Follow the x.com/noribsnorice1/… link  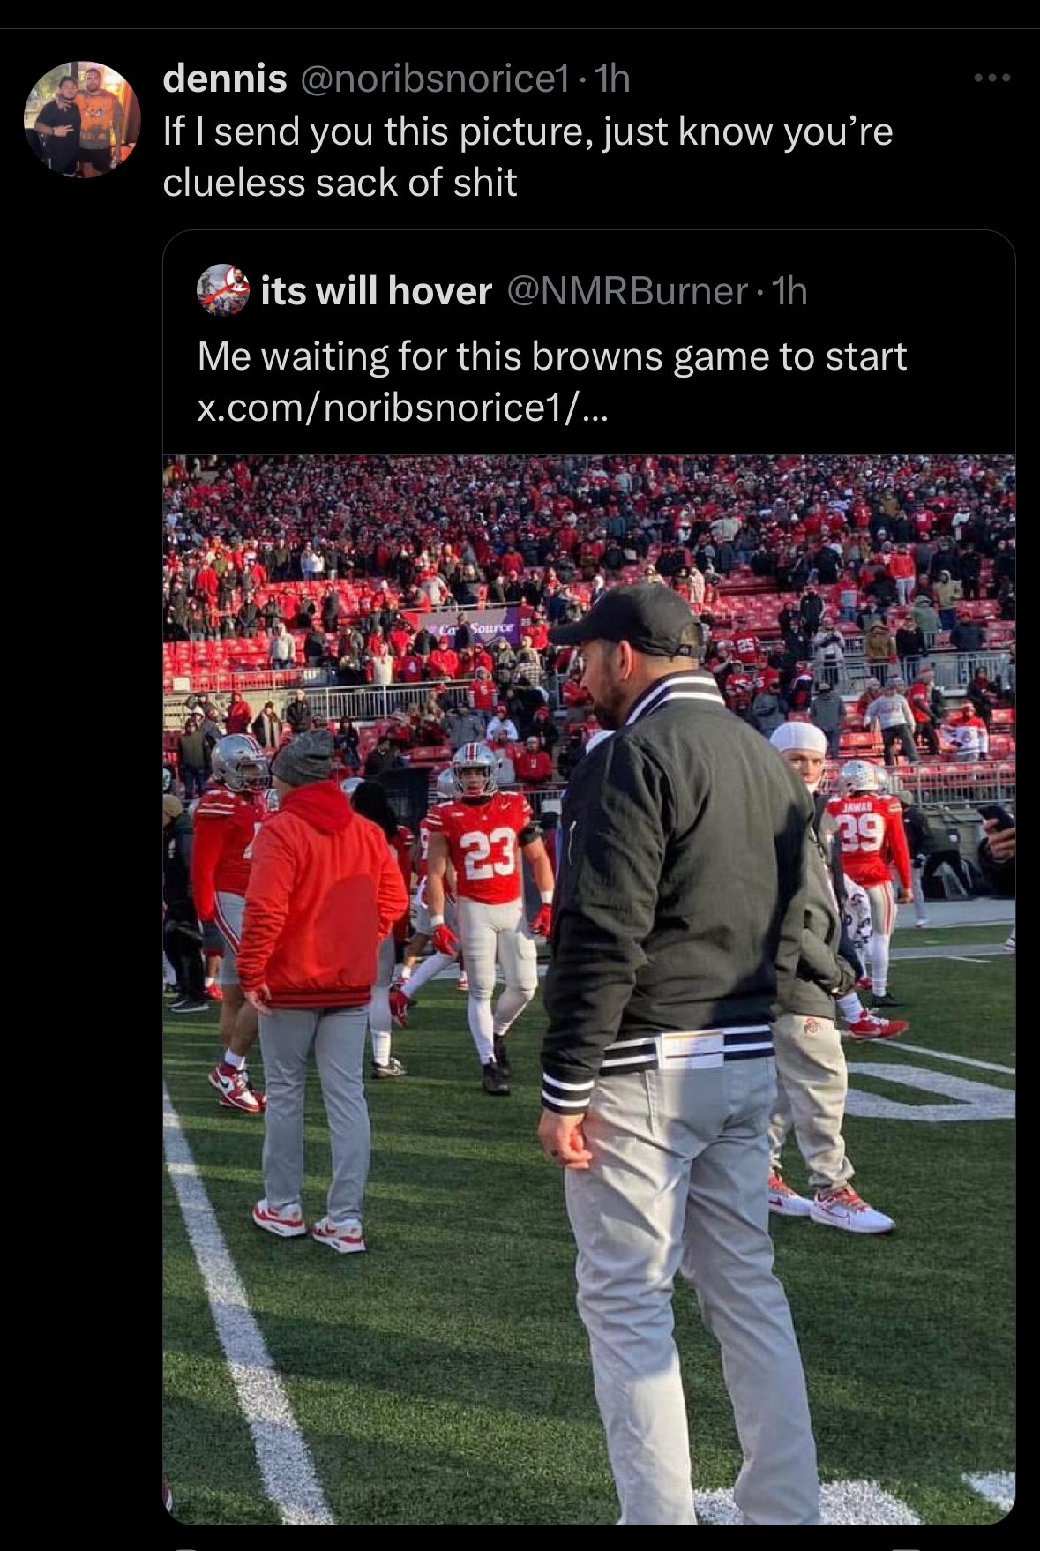[402, 408]
